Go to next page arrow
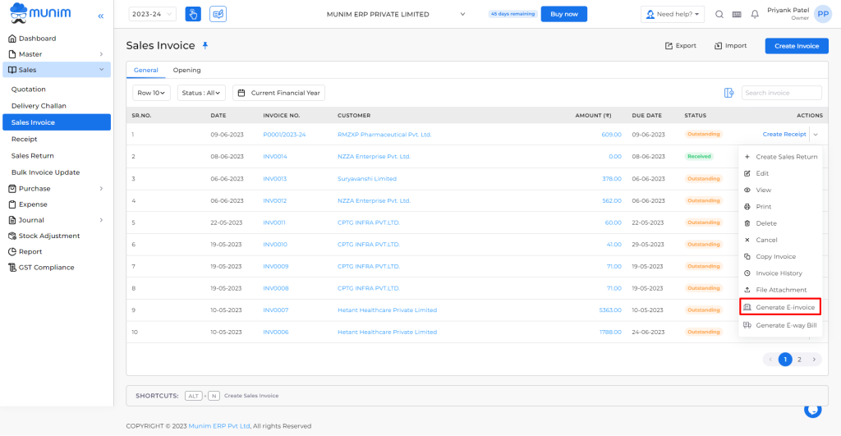The image size is (841, 436). tap(814, 360)
